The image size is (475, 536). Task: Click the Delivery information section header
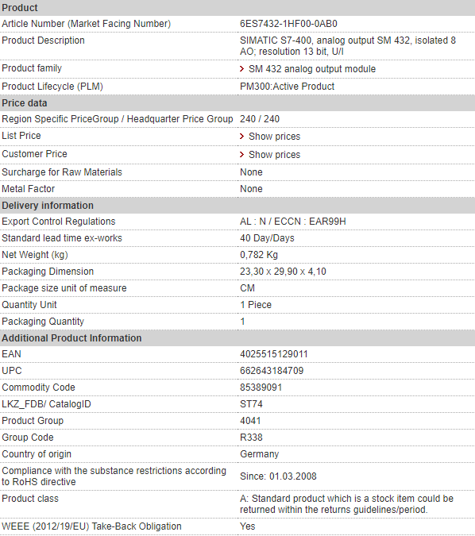pyautogui.click(x=237, y=206)
